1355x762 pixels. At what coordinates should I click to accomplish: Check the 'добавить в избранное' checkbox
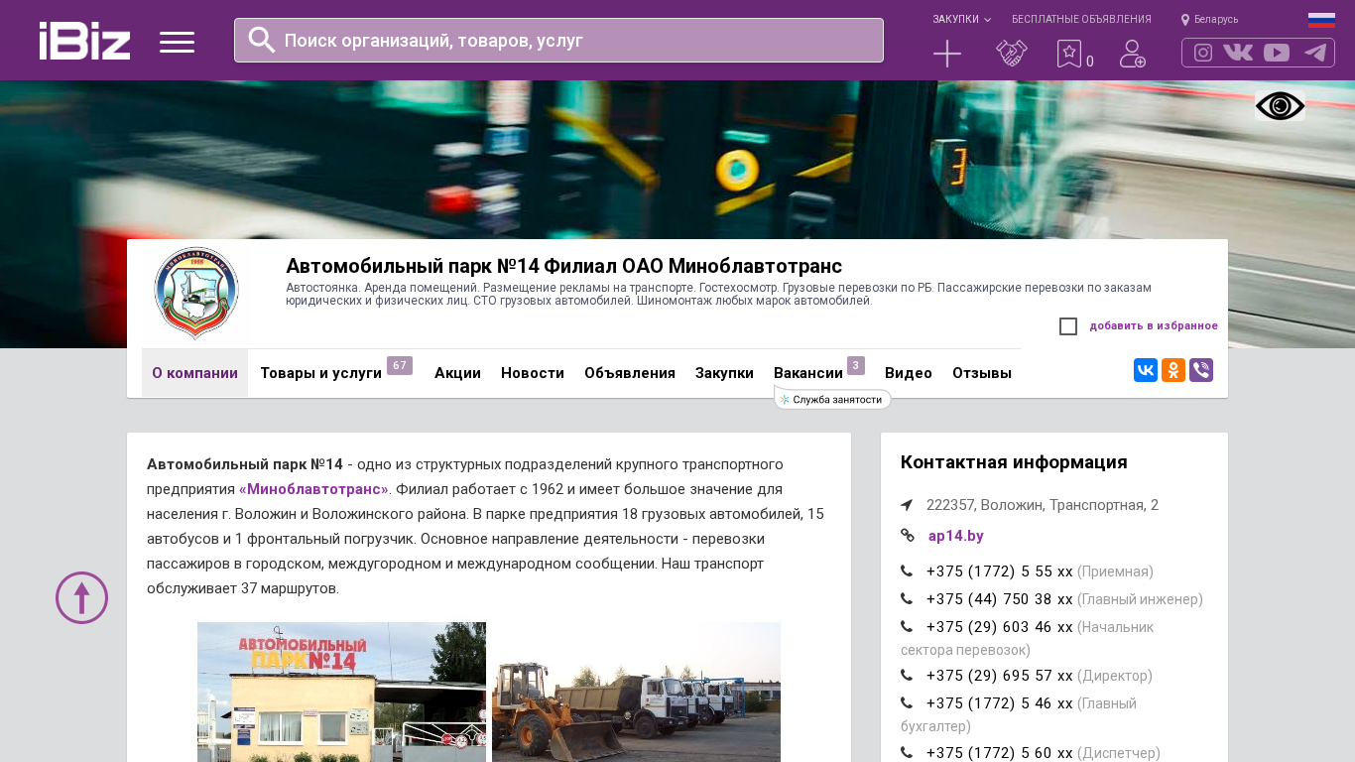point(1068,326)
